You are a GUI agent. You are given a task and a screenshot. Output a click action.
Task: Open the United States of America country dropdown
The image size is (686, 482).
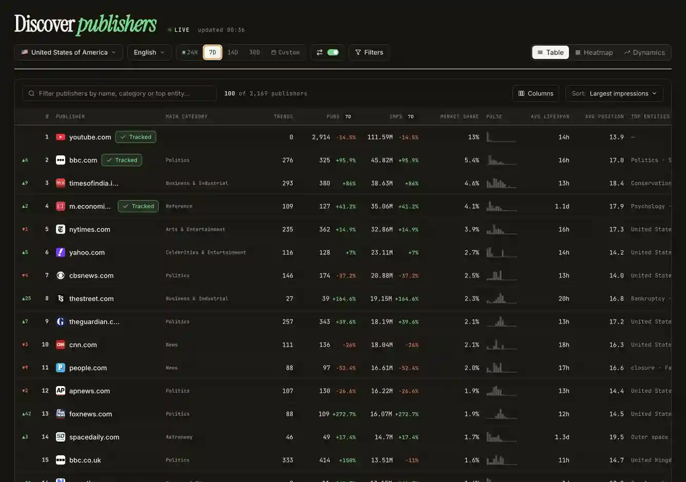(68, 52)
